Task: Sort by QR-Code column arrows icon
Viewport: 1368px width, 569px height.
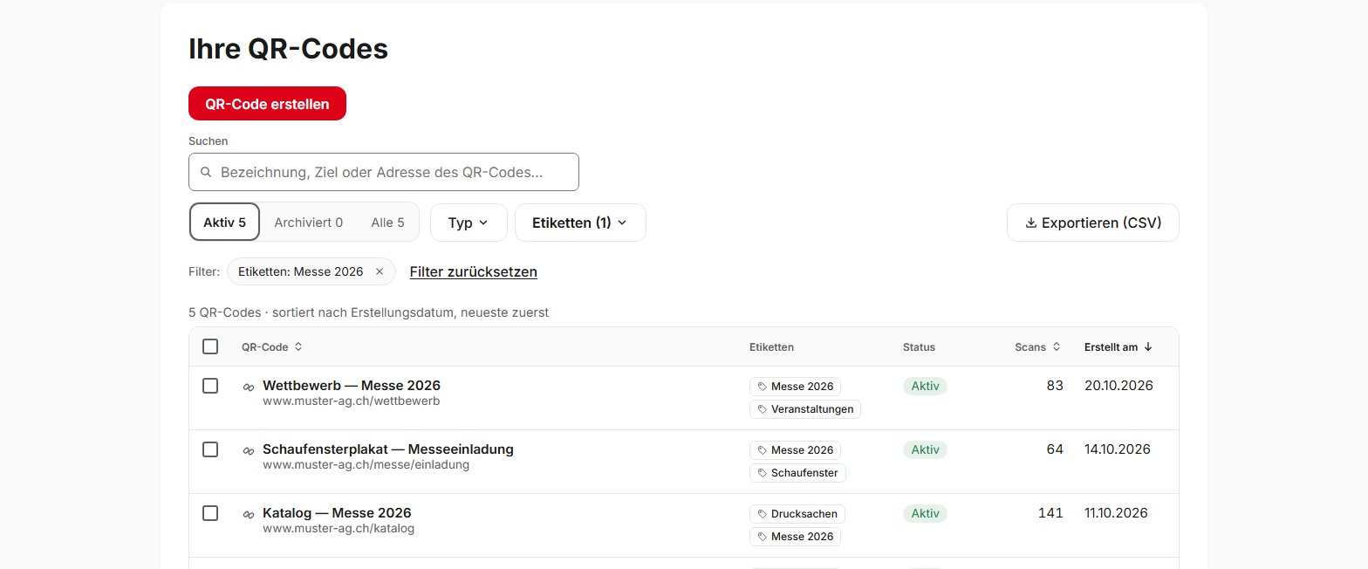Action: point(298,346)
